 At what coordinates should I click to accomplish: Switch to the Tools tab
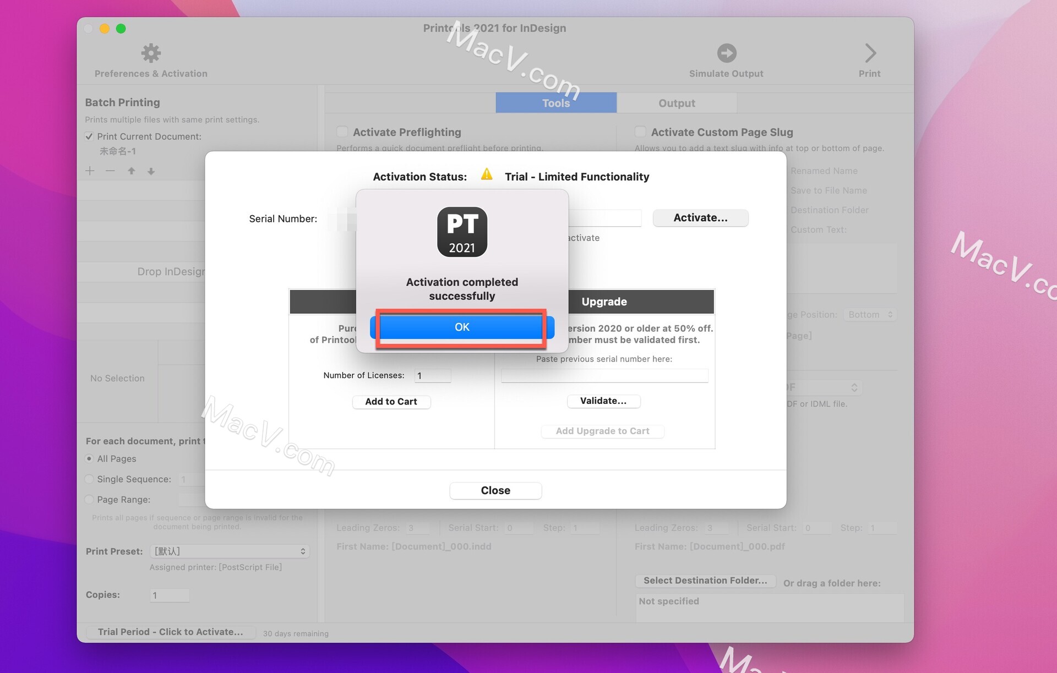pos(556,103)
